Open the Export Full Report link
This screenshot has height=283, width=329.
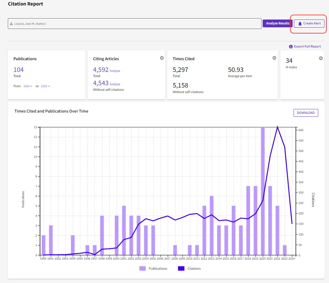[x=307, y=47]
